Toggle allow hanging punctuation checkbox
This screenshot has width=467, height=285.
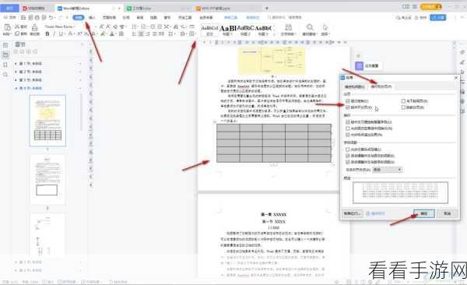[x=348, y=135]
